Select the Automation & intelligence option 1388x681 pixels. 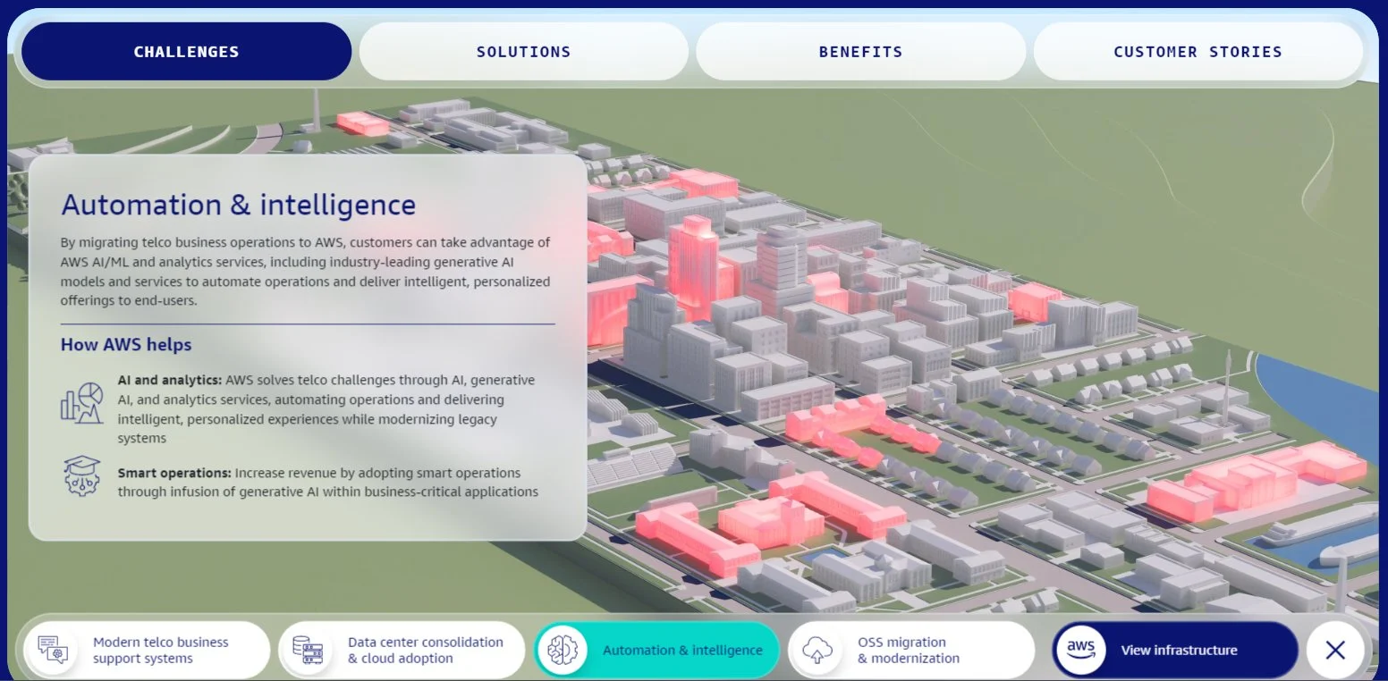[x=656, y=650]
